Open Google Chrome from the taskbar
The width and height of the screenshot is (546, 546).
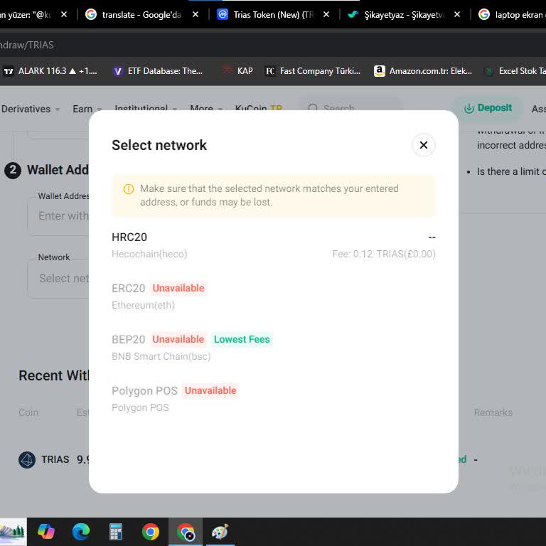[151, 532]
